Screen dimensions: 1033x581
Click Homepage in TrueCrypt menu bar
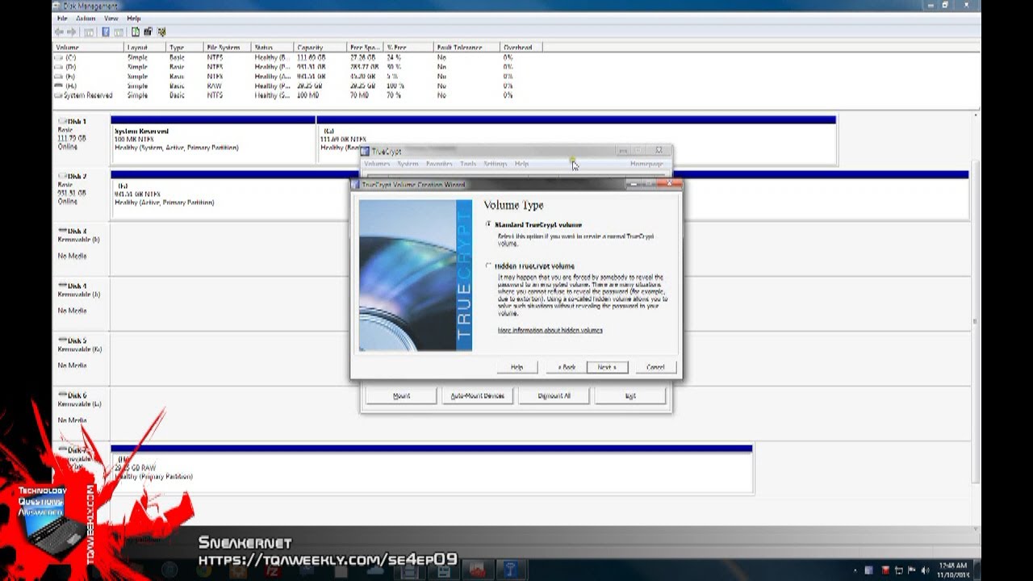pyautogui.click(x=646, y=164)
